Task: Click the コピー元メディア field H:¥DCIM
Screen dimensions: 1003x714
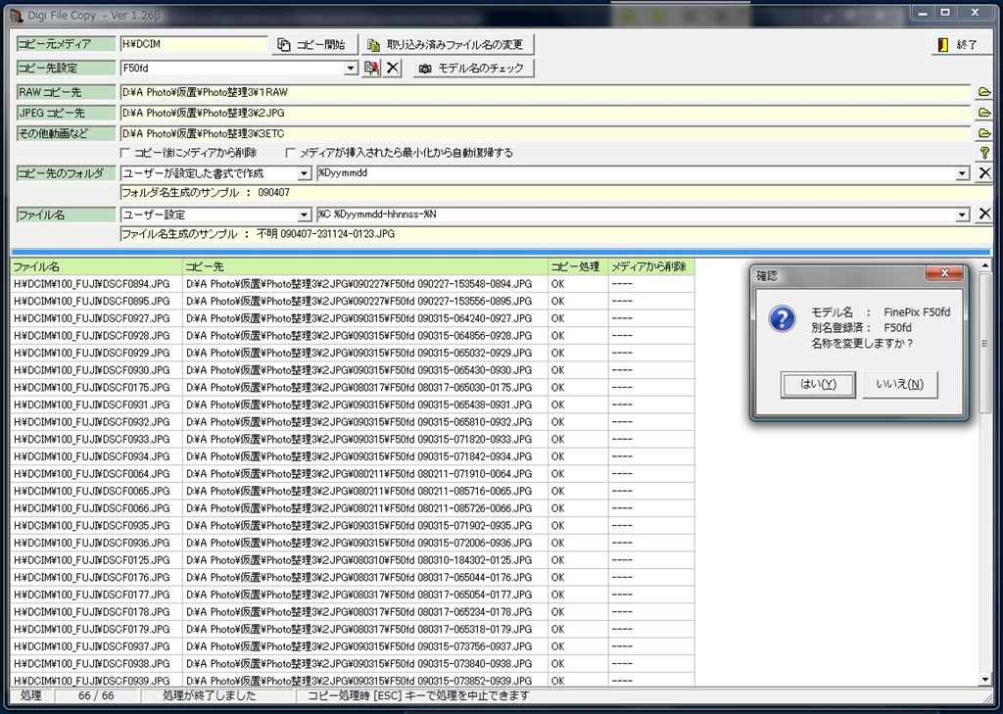Action: (194, 44)
